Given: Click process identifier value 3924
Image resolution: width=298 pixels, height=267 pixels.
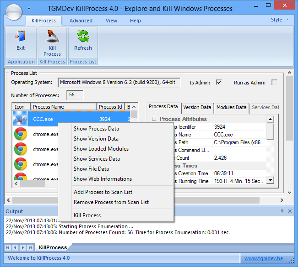Looking at the screenshot, I should [x=220, y=127].
